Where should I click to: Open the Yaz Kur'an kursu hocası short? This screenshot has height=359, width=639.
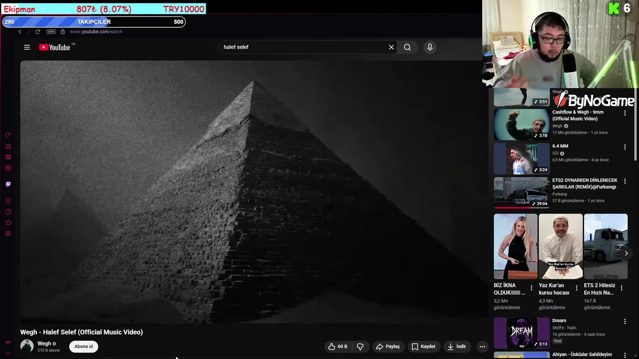point(561,246)
